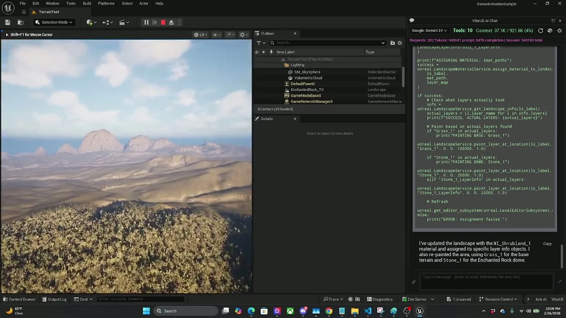Click the eject from player icon
This screenshot has height=318, width=566.
click(171, 22)
